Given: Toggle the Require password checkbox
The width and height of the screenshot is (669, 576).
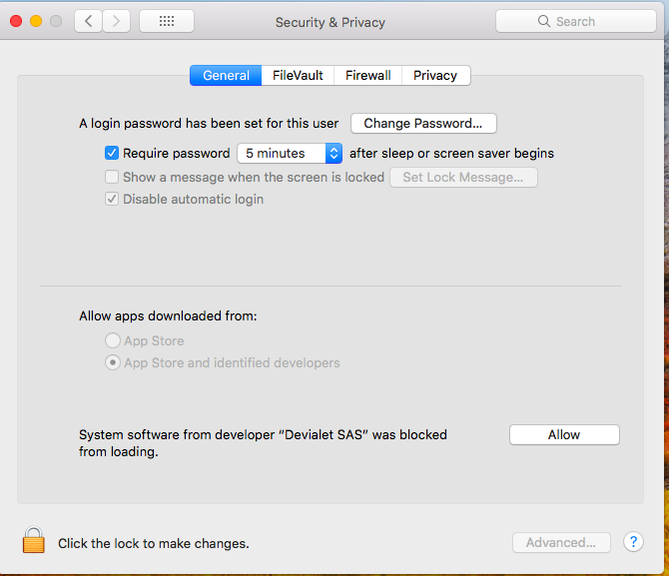Looking at the screenshot, I should click(x=112, y=154).
